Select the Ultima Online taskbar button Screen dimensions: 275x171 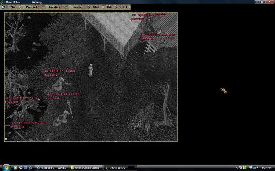[120, 168]
